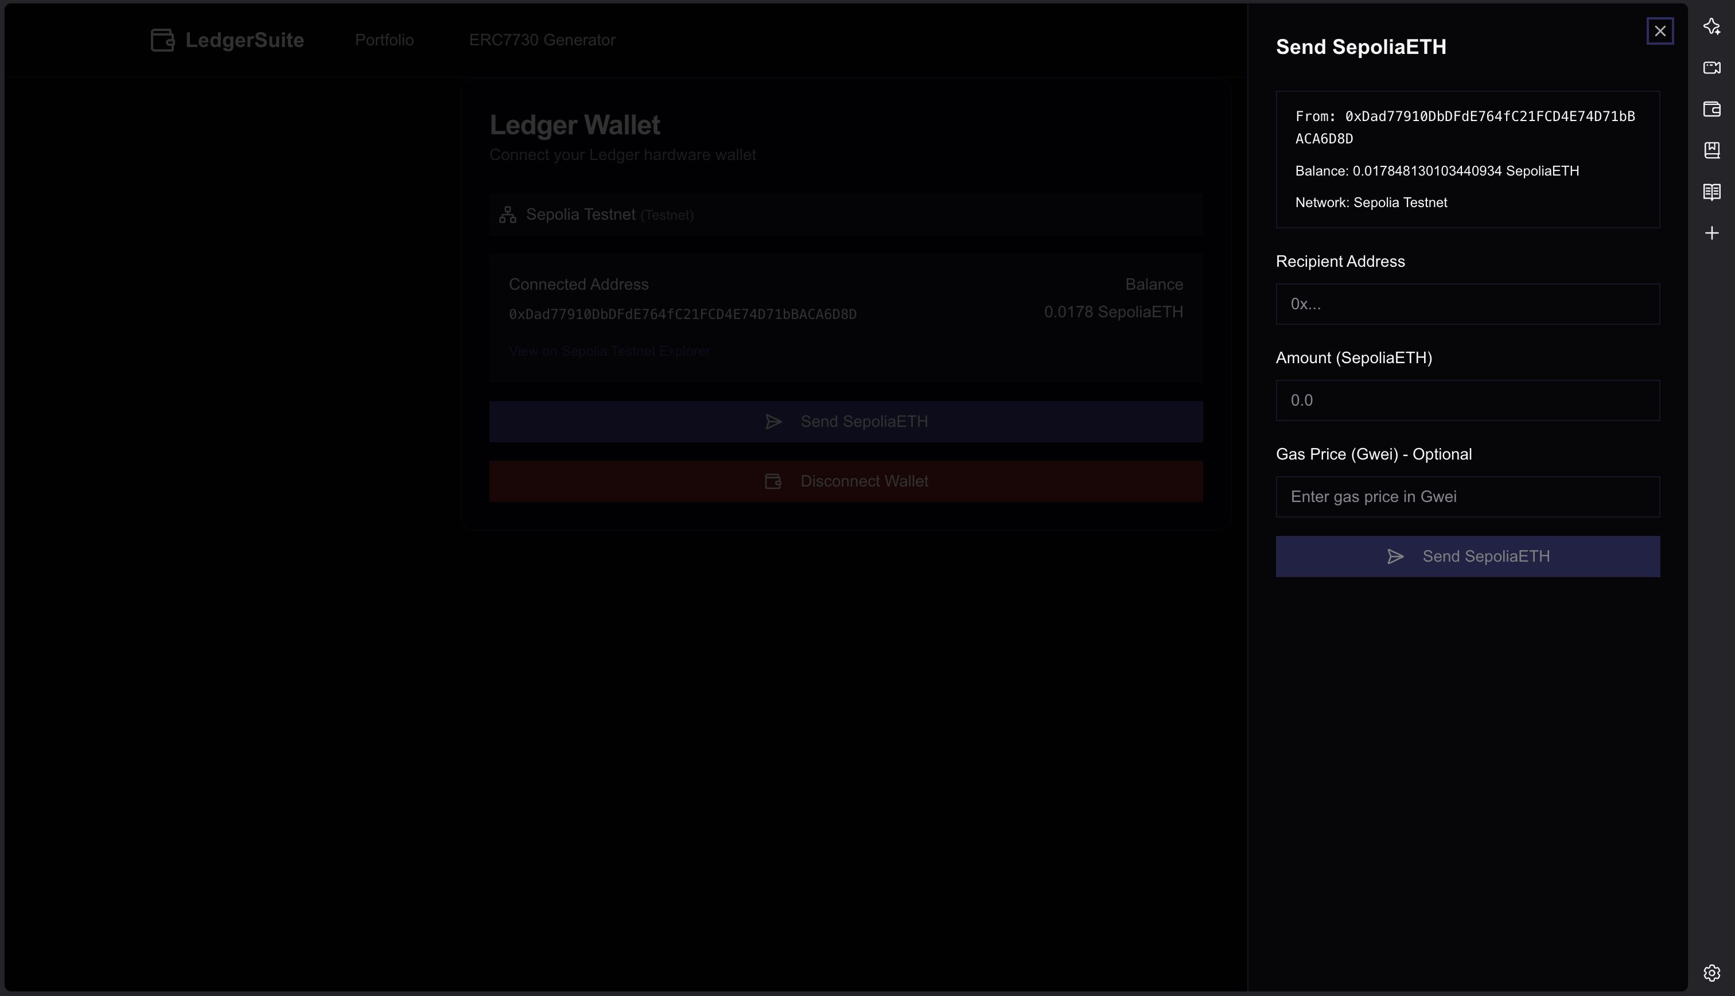Click the Send SepoliaETH panel heading
Viewport: 1735px width, 996px height.
point(1361,46)
